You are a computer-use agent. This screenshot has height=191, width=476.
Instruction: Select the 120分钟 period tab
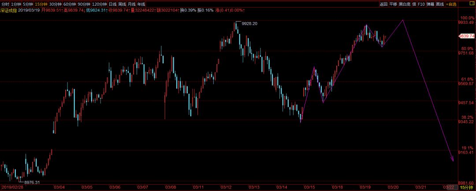[99, 4]
